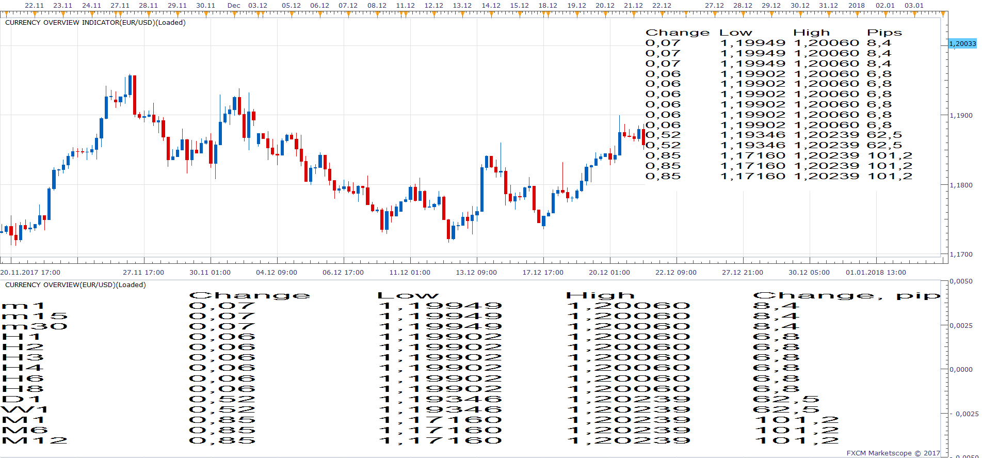
Task: Click the D1 row's 62,5 pip value
Action: [786, 399]
